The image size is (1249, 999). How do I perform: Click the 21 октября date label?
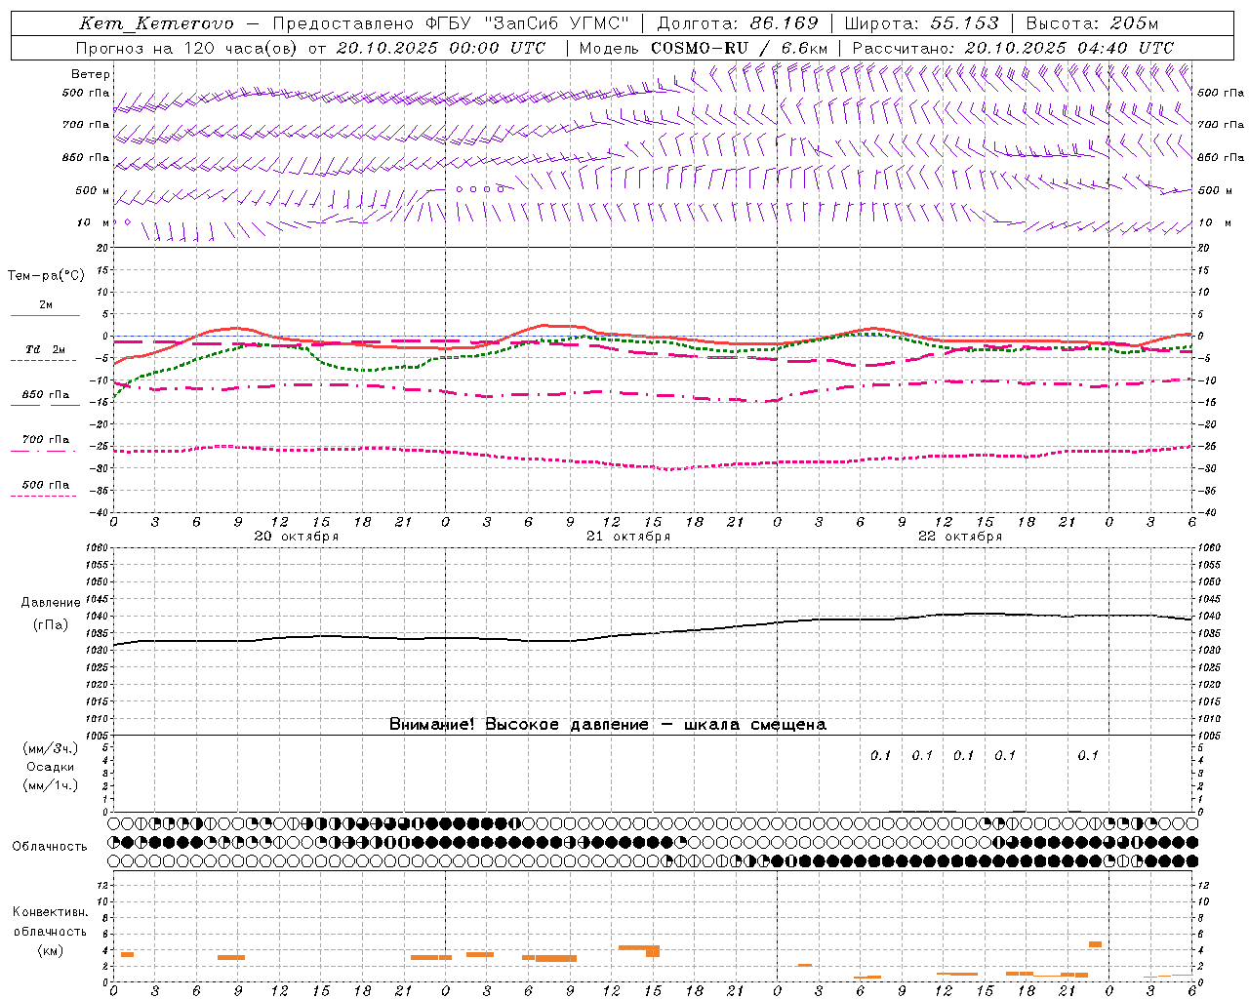628,537
